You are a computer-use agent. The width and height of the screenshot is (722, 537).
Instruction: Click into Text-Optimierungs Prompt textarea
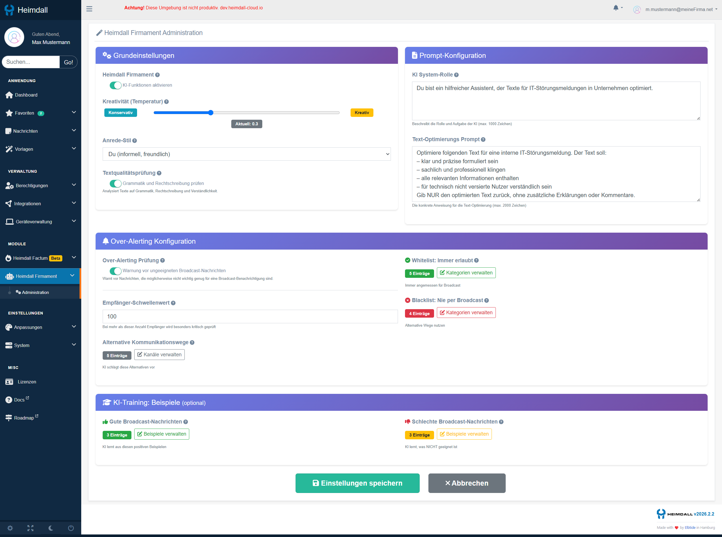coord(556,174)
